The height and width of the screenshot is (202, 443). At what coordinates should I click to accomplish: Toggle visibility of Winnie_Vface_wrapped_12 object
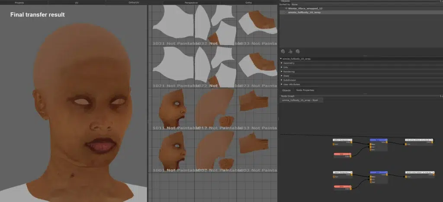pos(286,9)
